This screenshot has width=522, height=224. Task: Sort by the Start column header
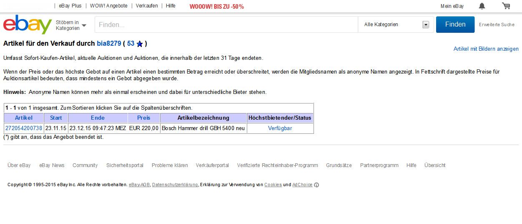[56, 118]
